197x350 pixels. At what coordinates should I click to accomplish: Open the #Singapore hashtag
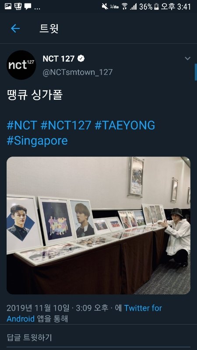pos(37,141)
